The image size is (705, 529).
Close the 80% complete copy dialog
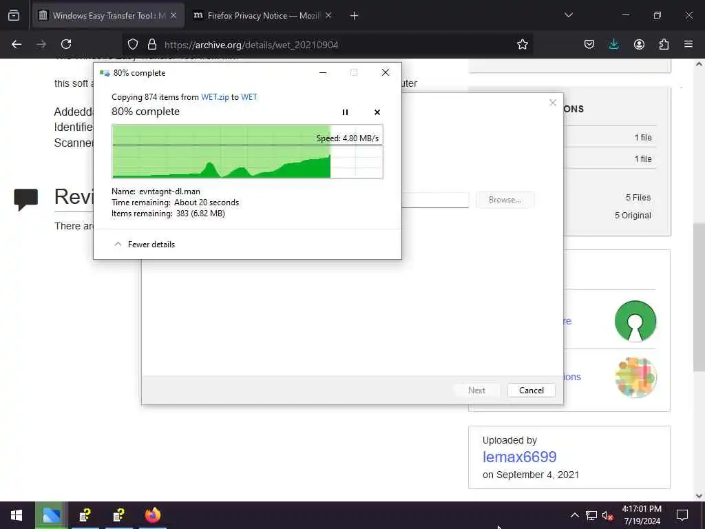tap(386, 72)
